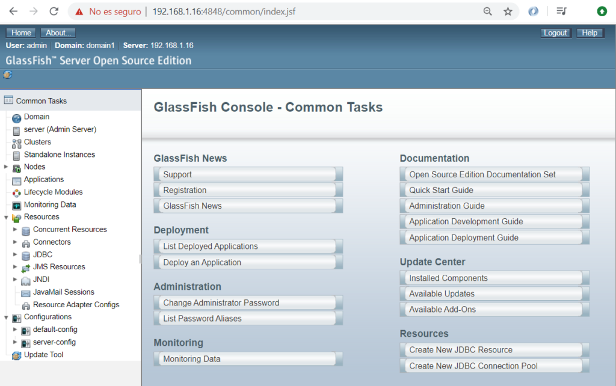
Task: Open Help from the header
Action: (590, 33)
